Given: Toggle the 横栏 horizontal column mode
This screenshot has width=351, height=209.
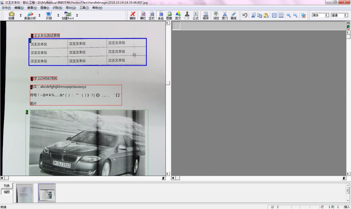Looking at the screenshot, I should (x=143, y=15).
